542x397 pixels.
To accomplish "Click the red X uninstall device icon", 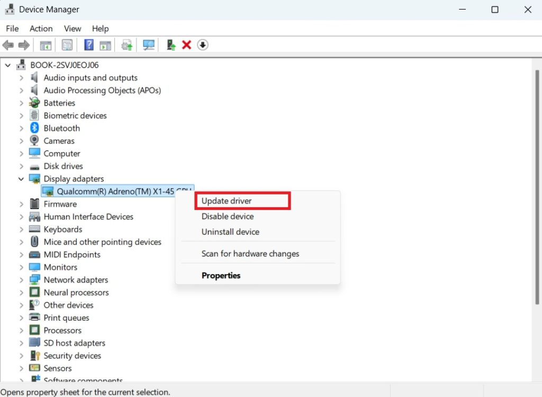I will tap(187, 45).
